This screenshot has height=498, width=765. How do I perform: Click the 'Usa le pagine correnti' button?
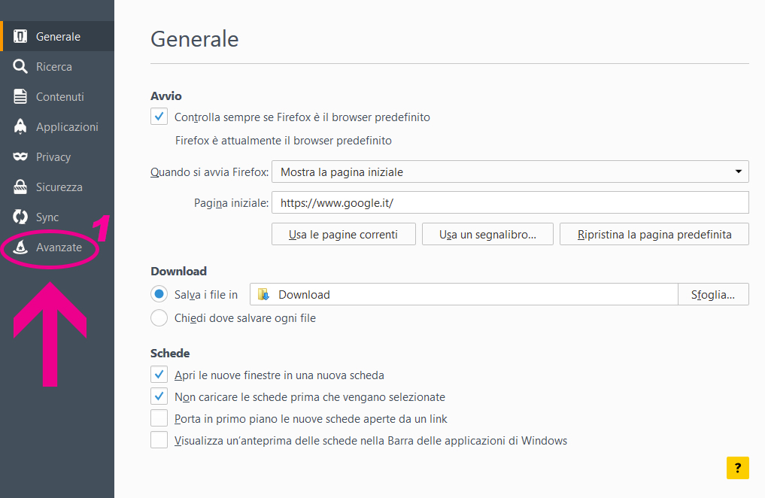pyautogui.click(x=344, y=234)
